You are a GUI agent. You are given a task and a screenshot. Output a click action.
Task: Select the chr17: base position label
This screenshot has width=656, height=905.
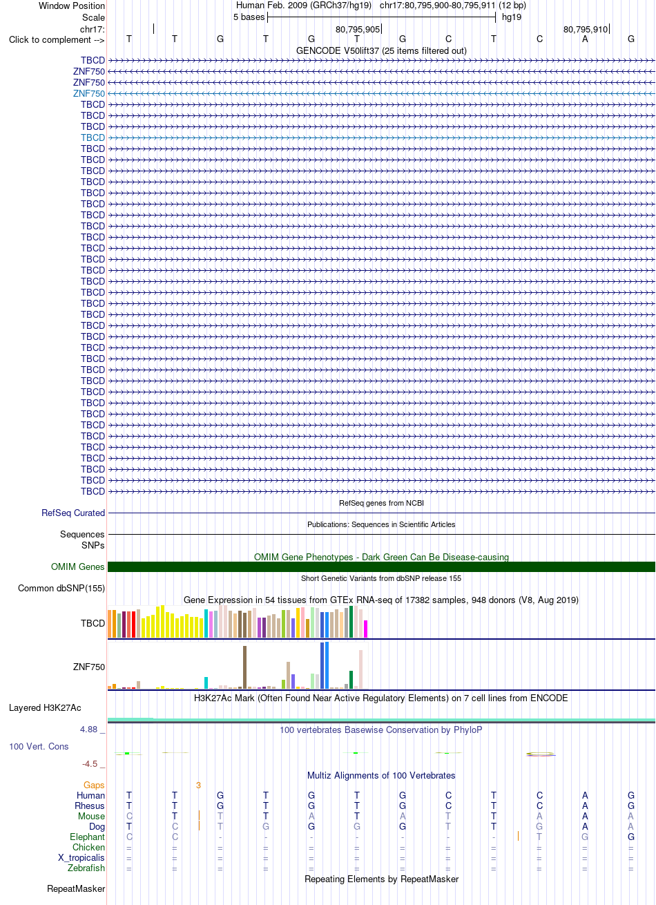click(93, 29)
